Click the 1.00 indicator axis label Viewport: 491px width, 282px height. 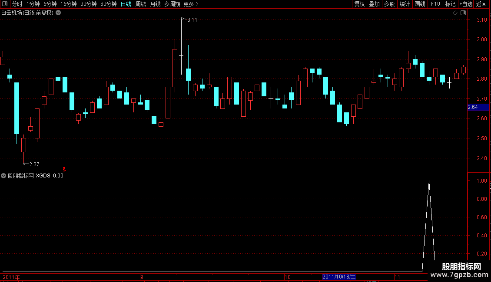point(481,181)
